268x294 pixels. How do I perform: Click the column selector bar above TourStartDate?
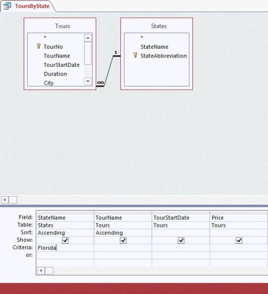coord(181,212)
